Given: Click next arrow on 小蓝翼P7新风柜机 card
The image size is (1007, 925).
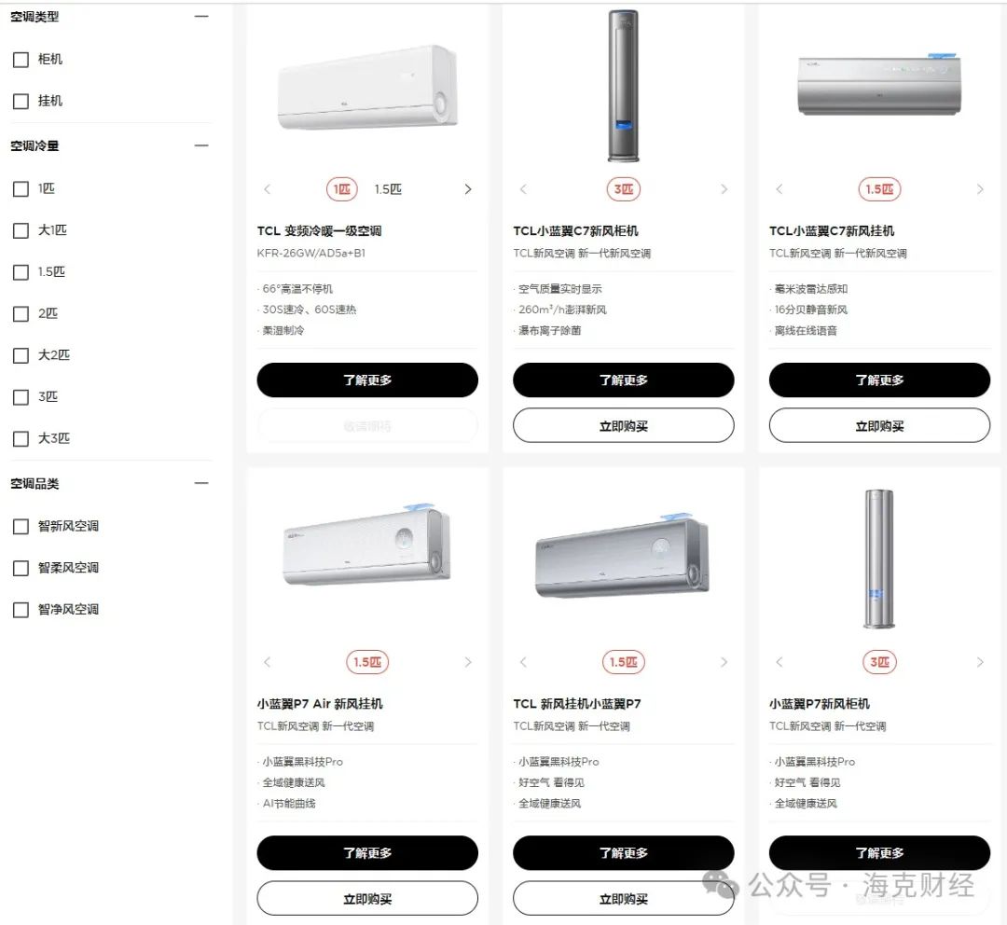Looking at the screenshot, I should (x=980, y=662).
